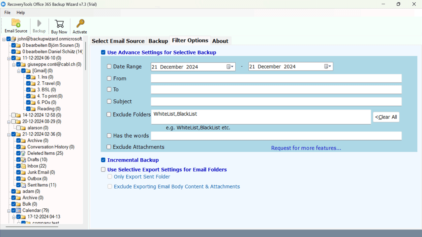Enable the From filter checkbox
The height and width of the screenshot is (237, 422).
point(109,78)
